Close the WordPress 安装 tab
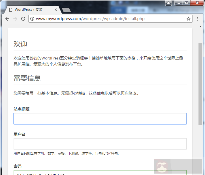205x175 pixels. 56,10
